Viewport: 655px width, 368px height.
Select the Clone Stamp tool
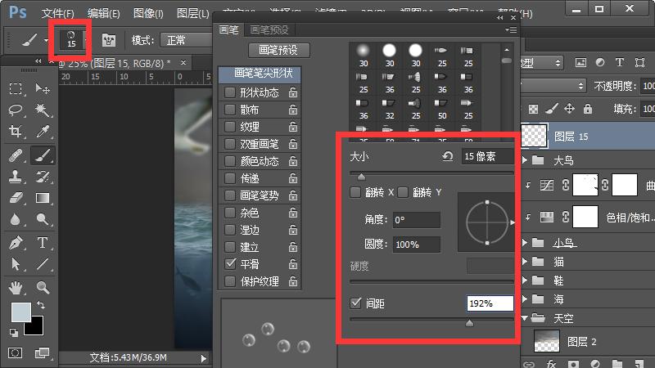(x=16, y=177)
